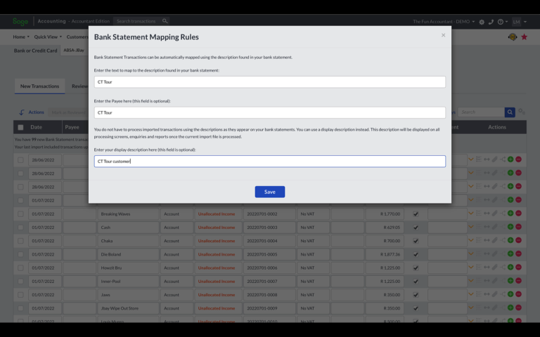The height and width of the screenshot is (337, 540).
Task: Click the phone contact icon in top bar
Action: pos(491,22)
